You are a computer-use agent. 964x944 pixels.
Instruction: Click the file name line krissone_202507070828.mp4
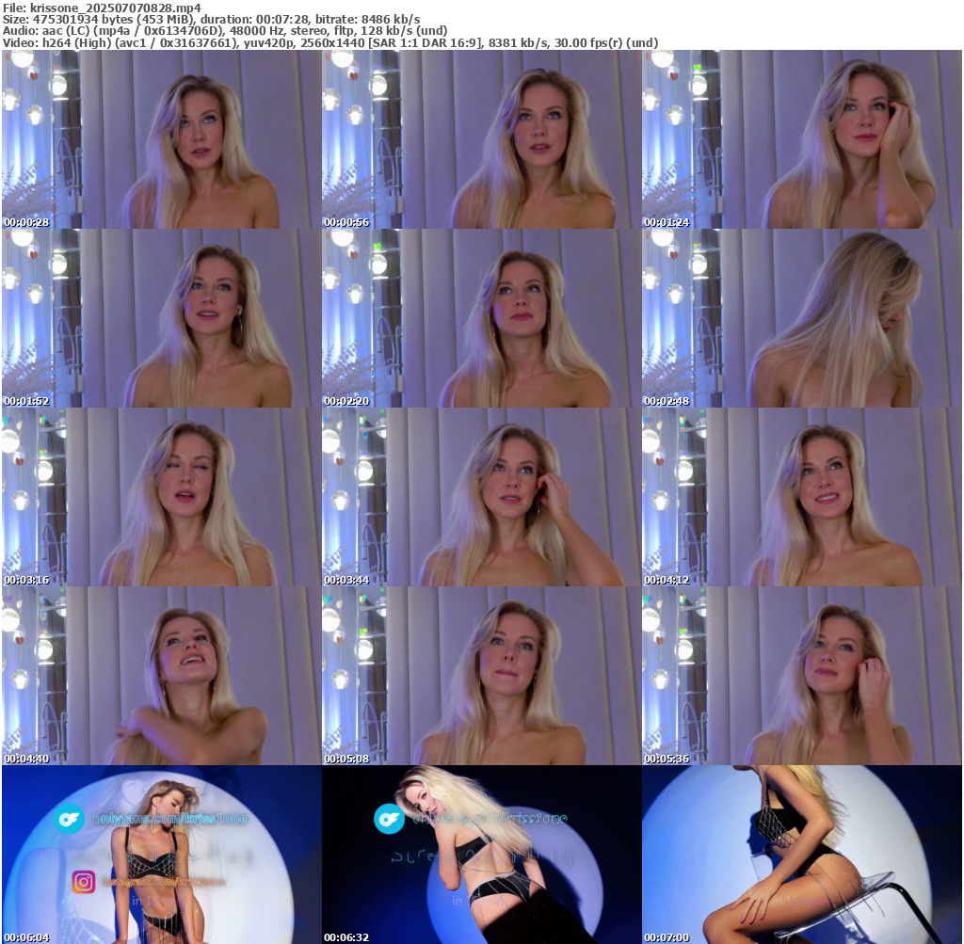(x=102, y=8)
